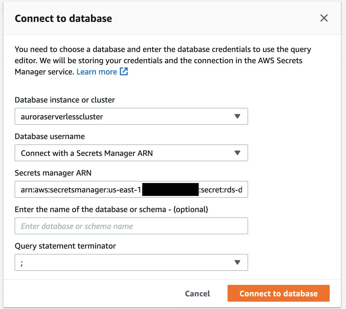The width and height of the screenshot is (346, 309).
Task: Open the Learn more link
Action: click(97, 72)
